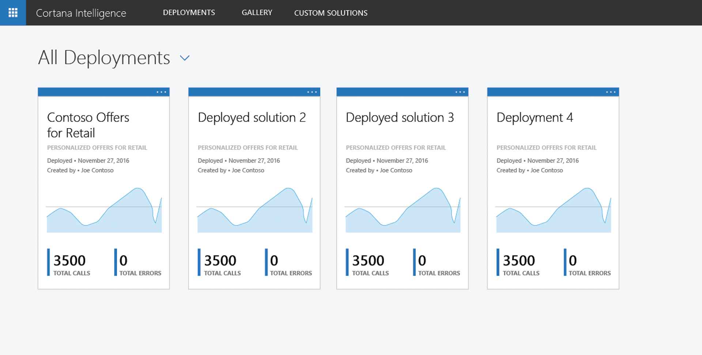This screenshot has height=355, width=702.
Task: Click Created by Joe Contoso on Deployment 4
Action: click(529, 170)
